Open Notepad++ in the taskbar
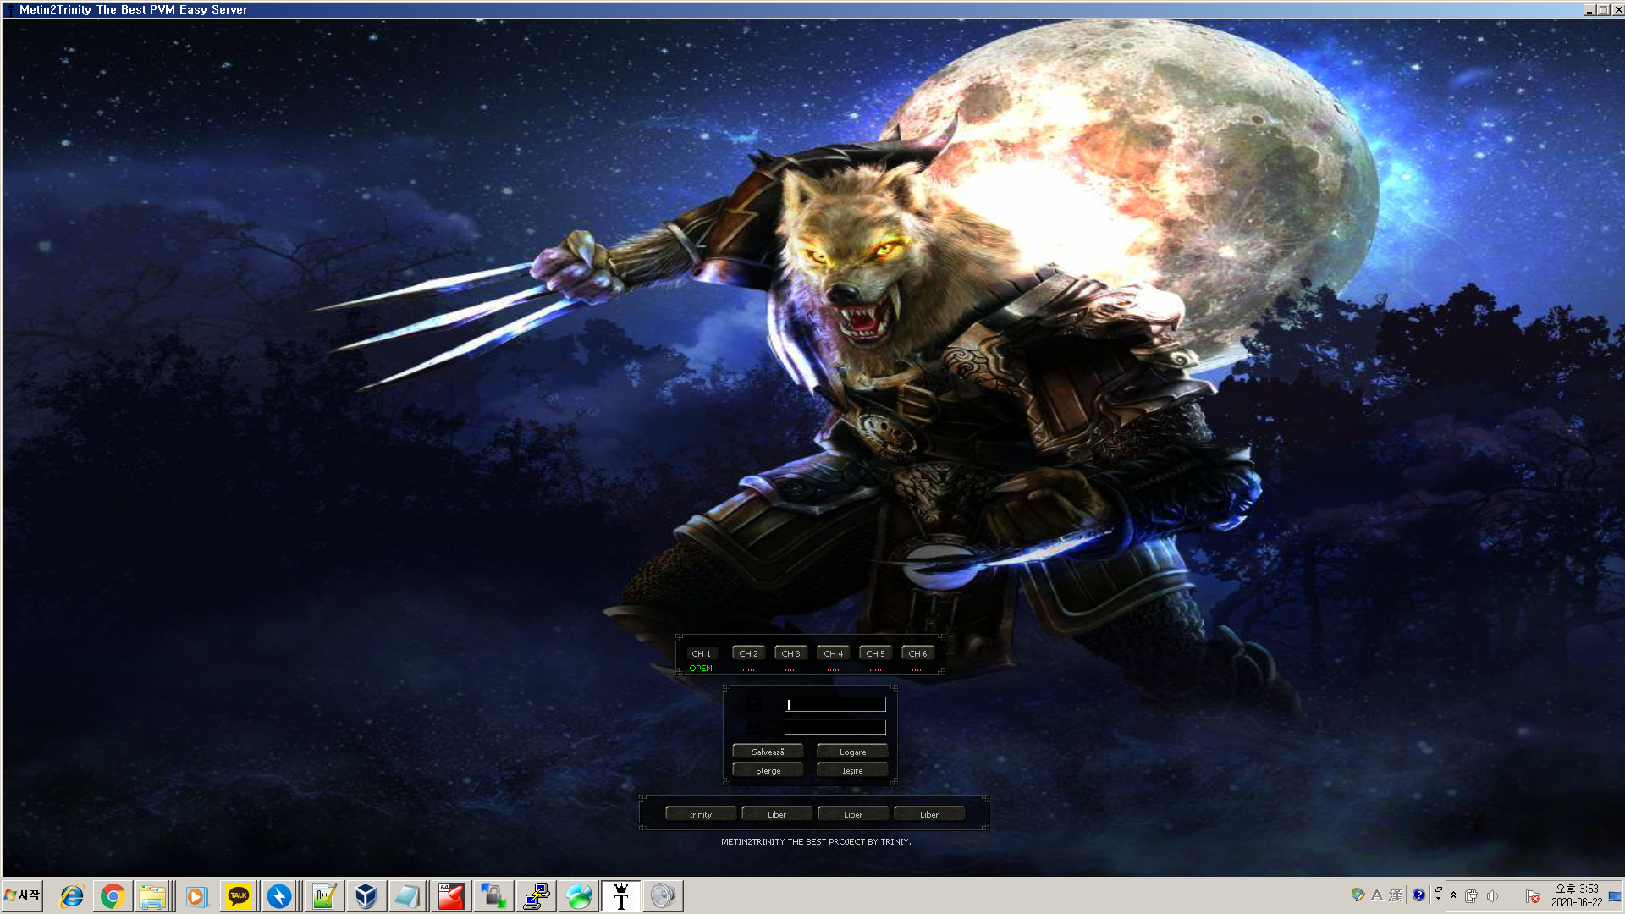Viewport: 1625px width, 914px height. click(324, 896)
